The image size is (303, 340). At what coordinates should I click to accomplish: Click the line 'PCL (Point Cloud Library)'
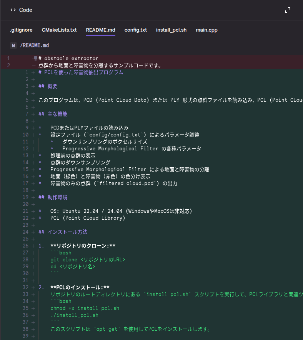[x=88, y=218]
